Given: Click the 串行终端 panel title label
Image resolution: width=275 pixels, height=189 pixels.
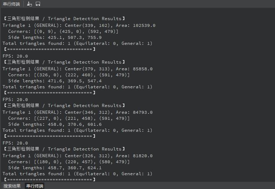Looking at the screenshot, I should pos(11,4).
